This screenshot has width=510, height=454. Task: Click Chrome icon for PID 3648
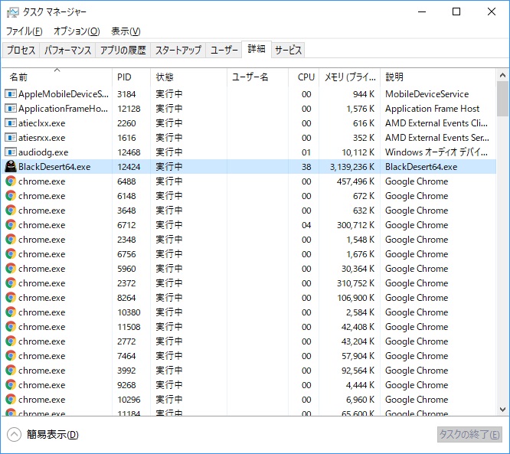11,210
